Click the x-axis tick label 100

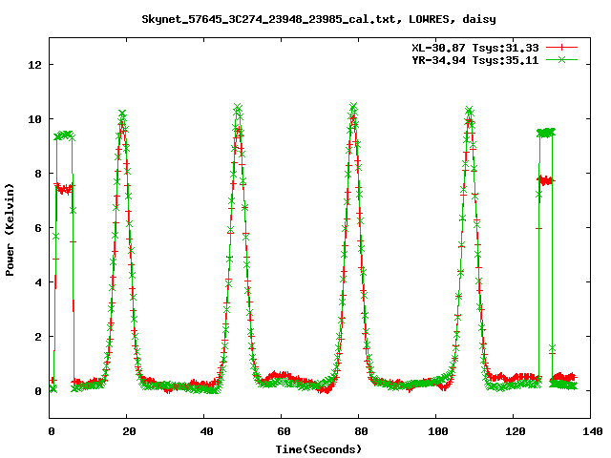point(438,431)
